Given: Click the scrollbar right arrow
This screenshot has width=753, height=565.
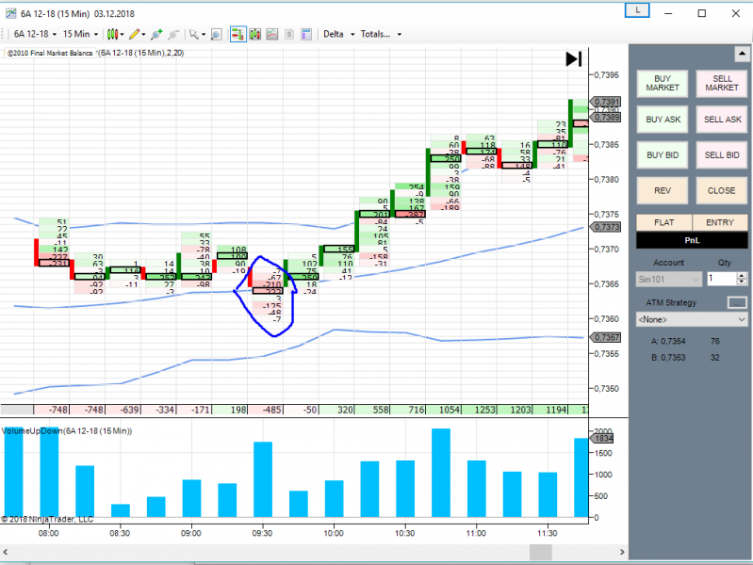Looking at the screenshot, I should click(622, 552).
